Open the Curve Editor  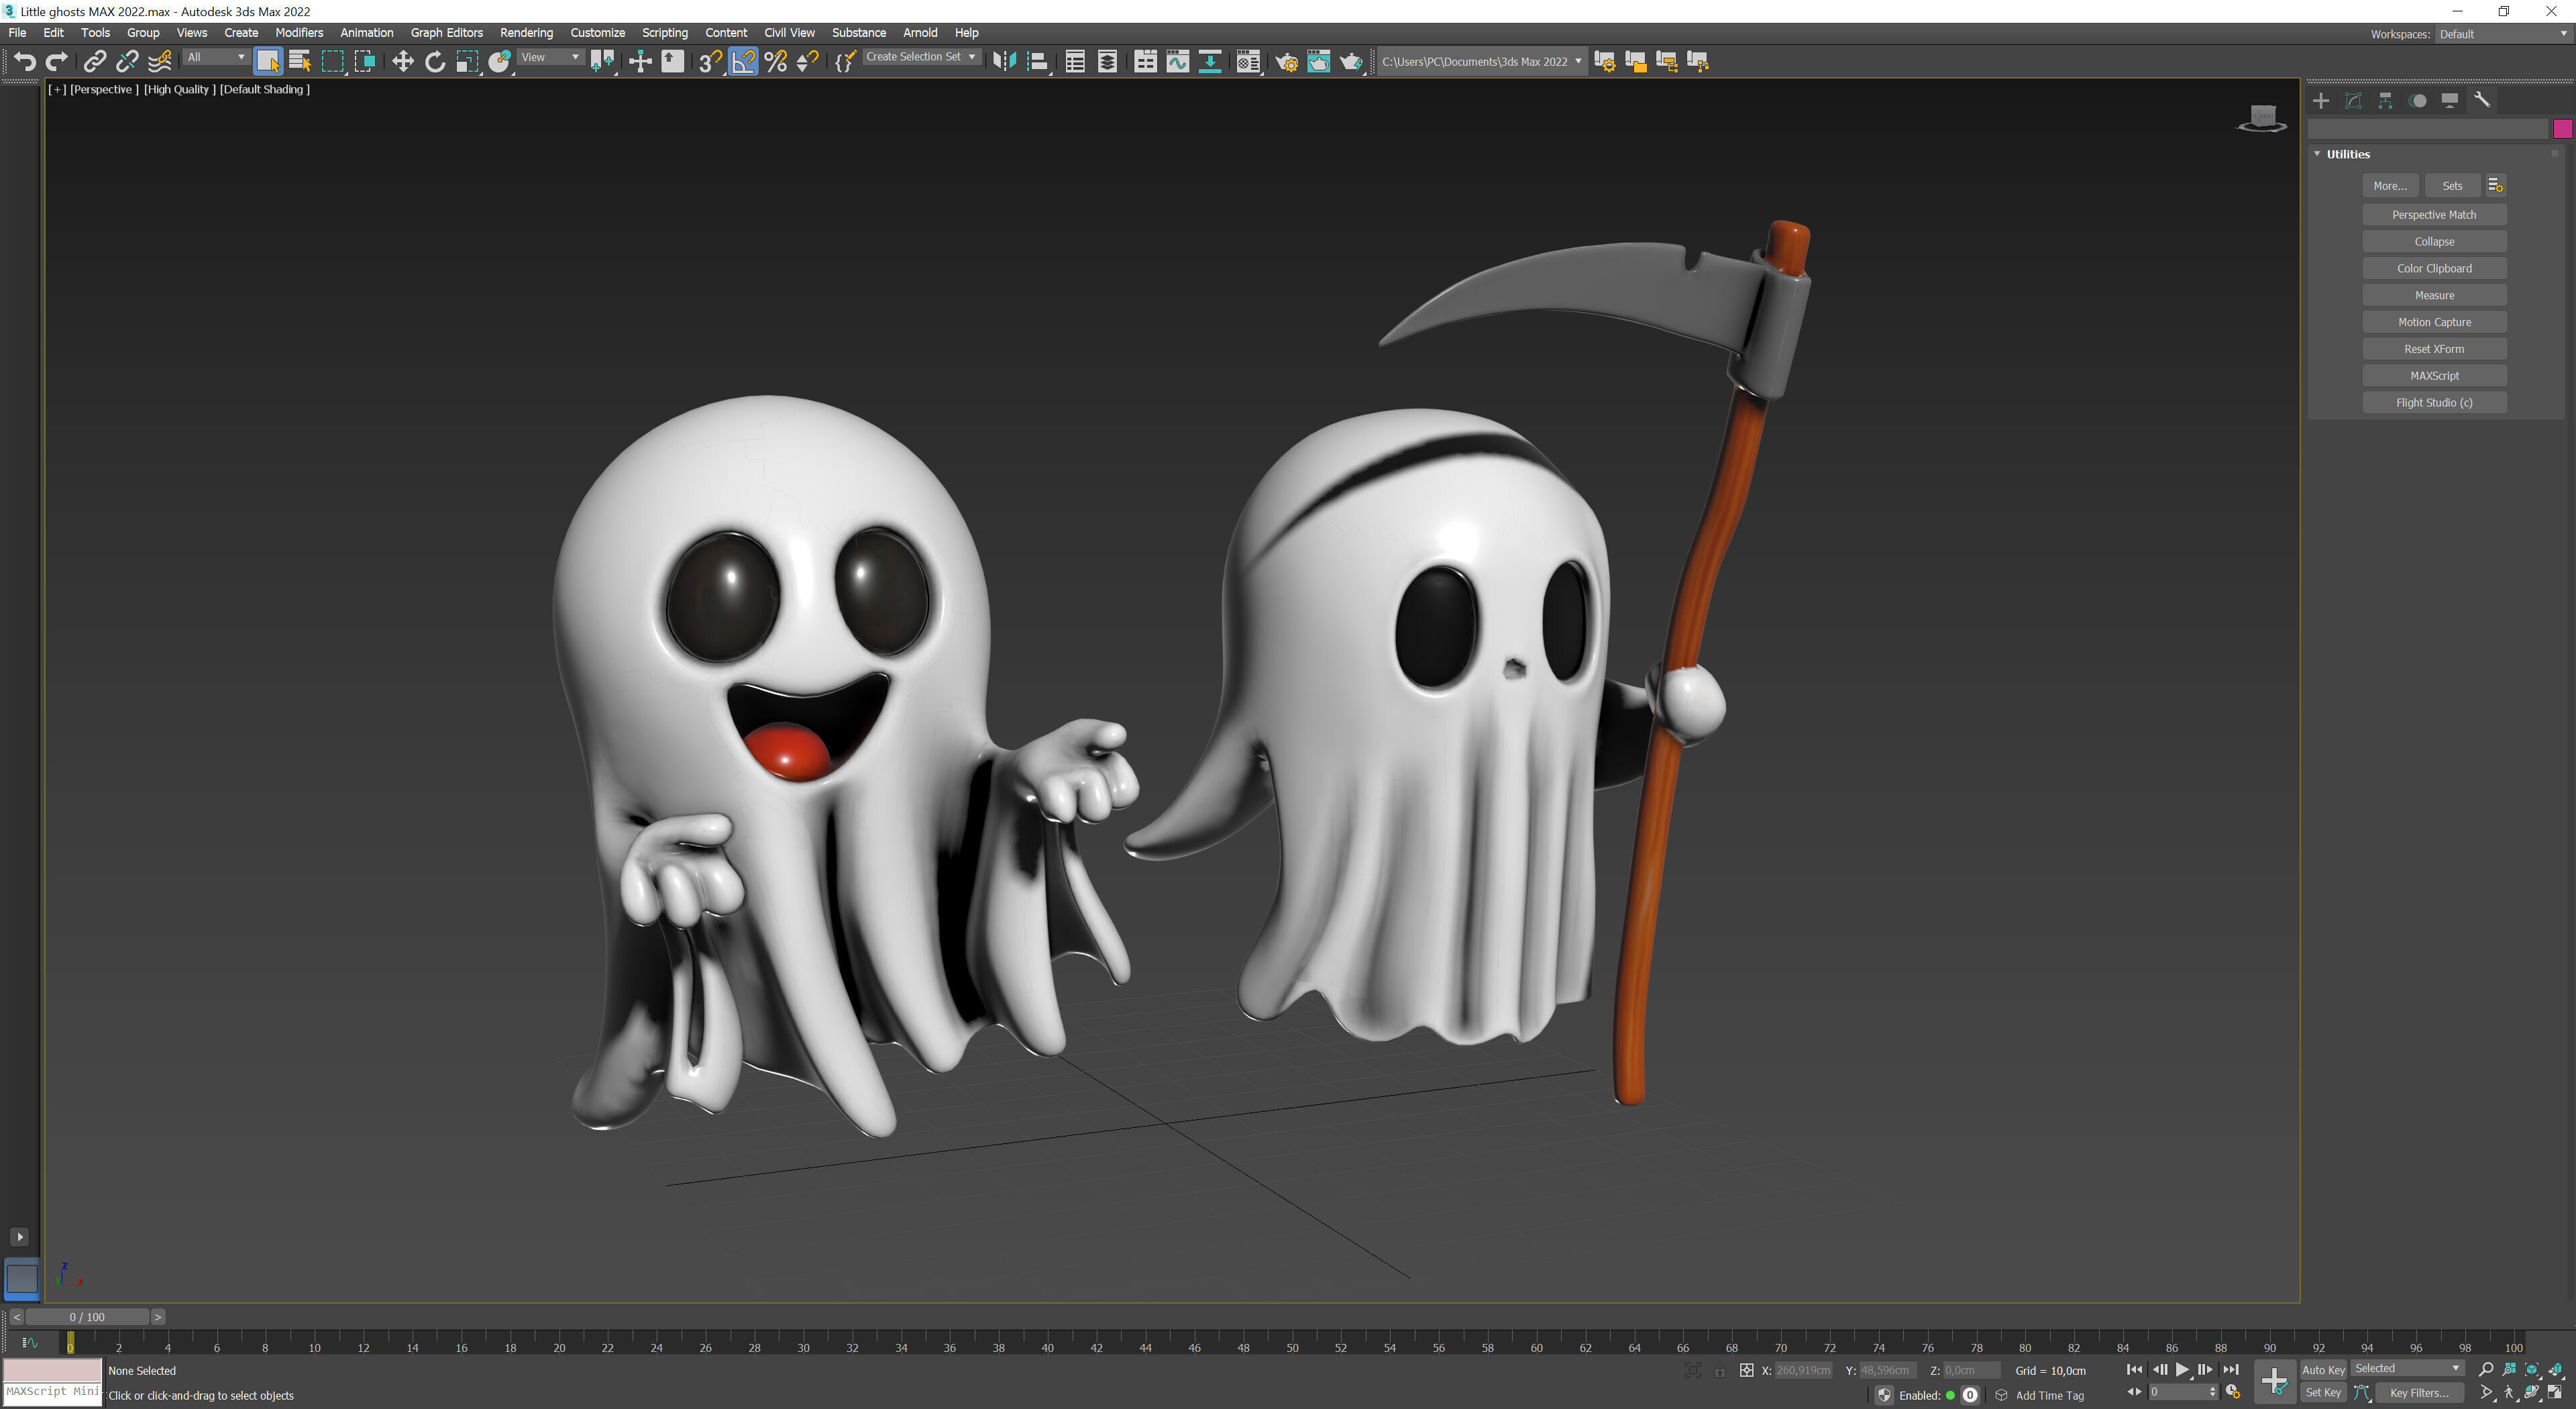pyautogui.click(x=1178, y=62)
